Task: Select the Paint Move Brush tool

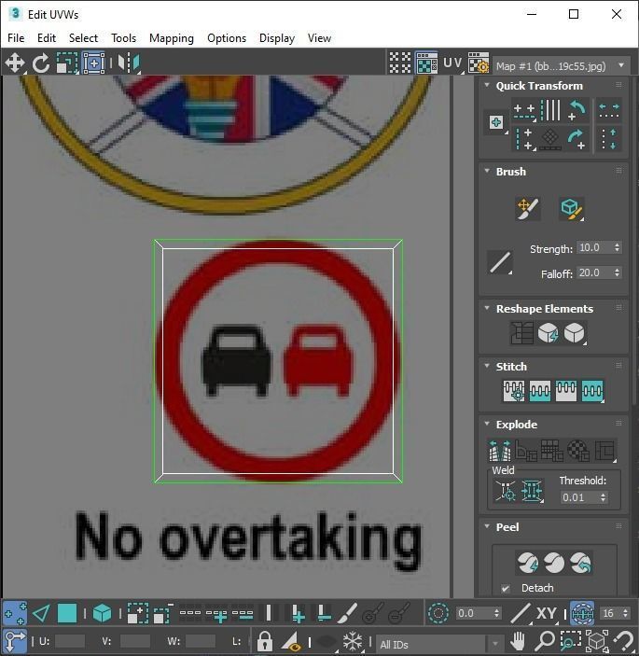Action: pos(528,209)
